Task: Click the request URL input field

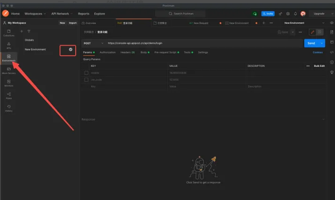Action: (204, 43)
